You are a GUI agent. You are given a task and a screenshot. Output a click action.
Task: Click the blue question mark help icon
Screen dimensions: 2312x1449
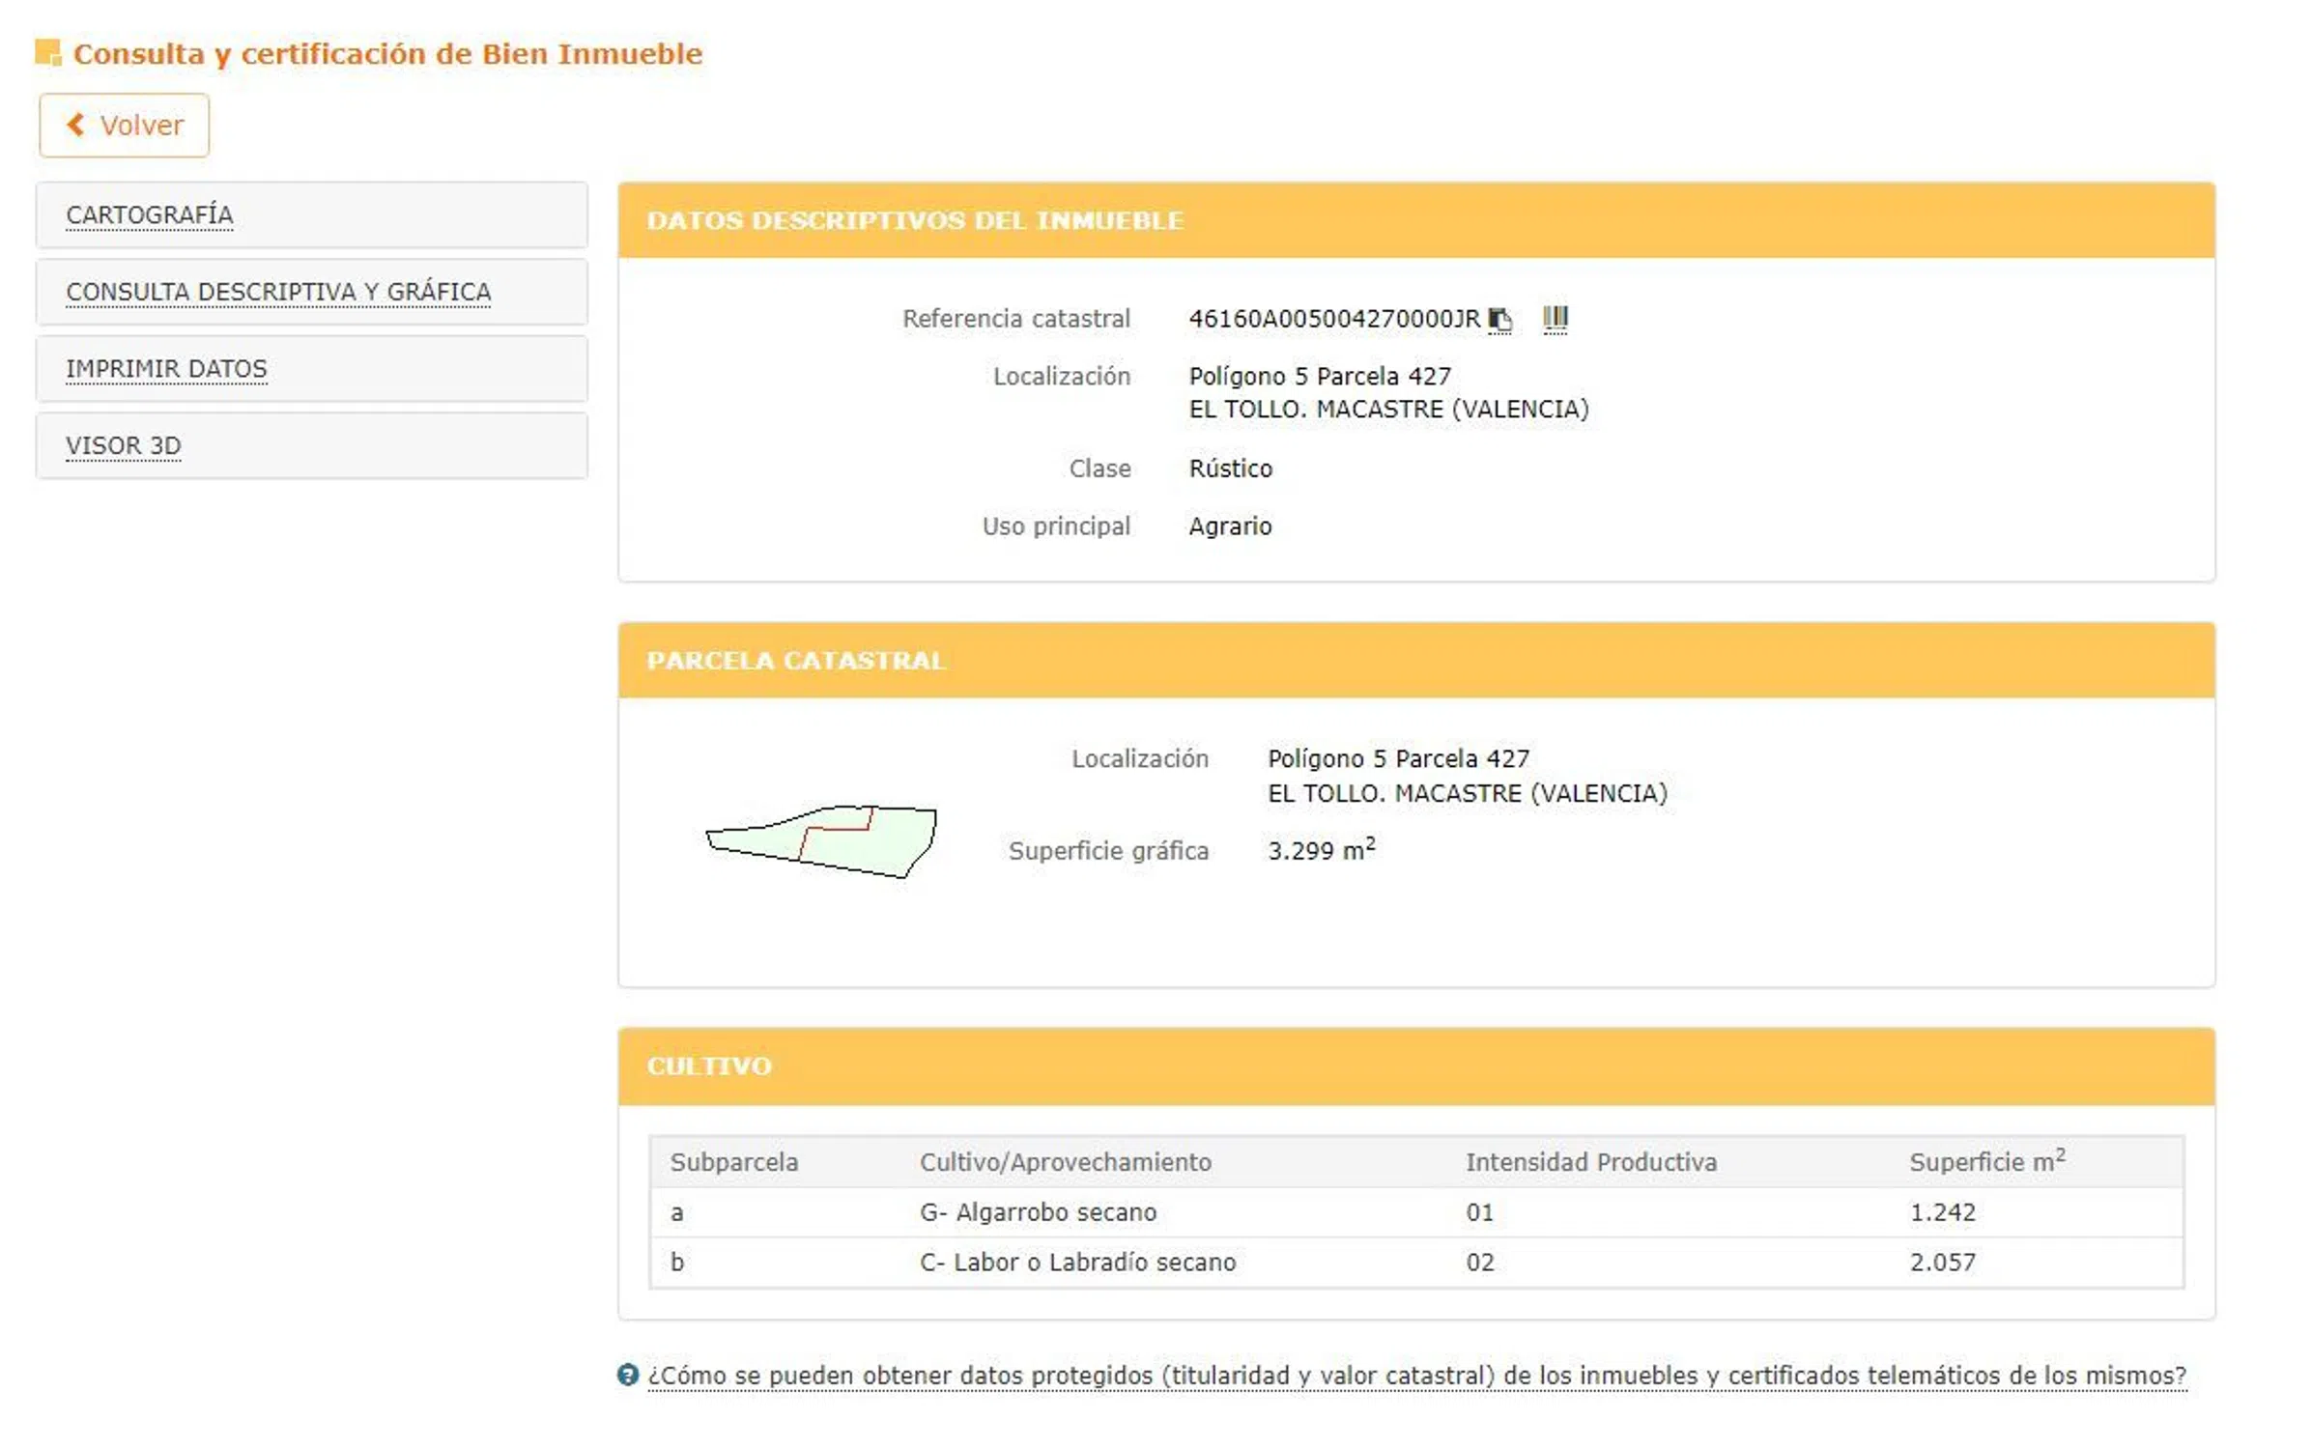[x=628, y=1374]
